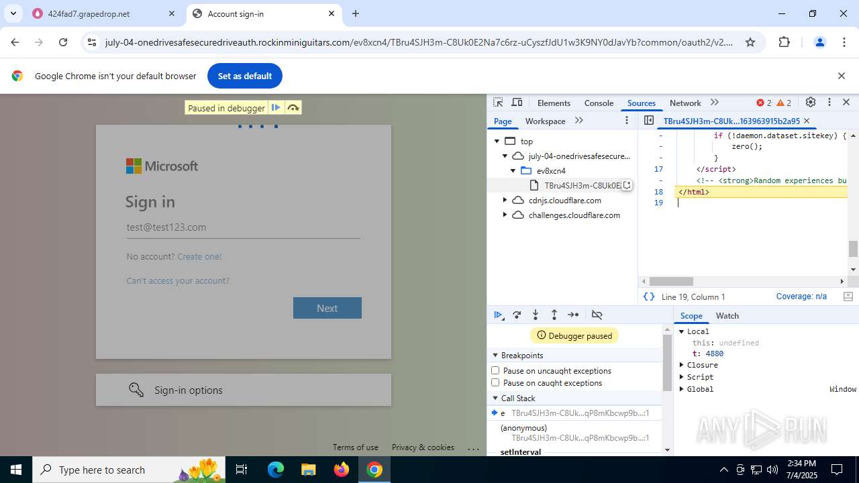Resume script execution in debugger overlay
This screenshot has width=859, height=483.
(x=276, y=108)
